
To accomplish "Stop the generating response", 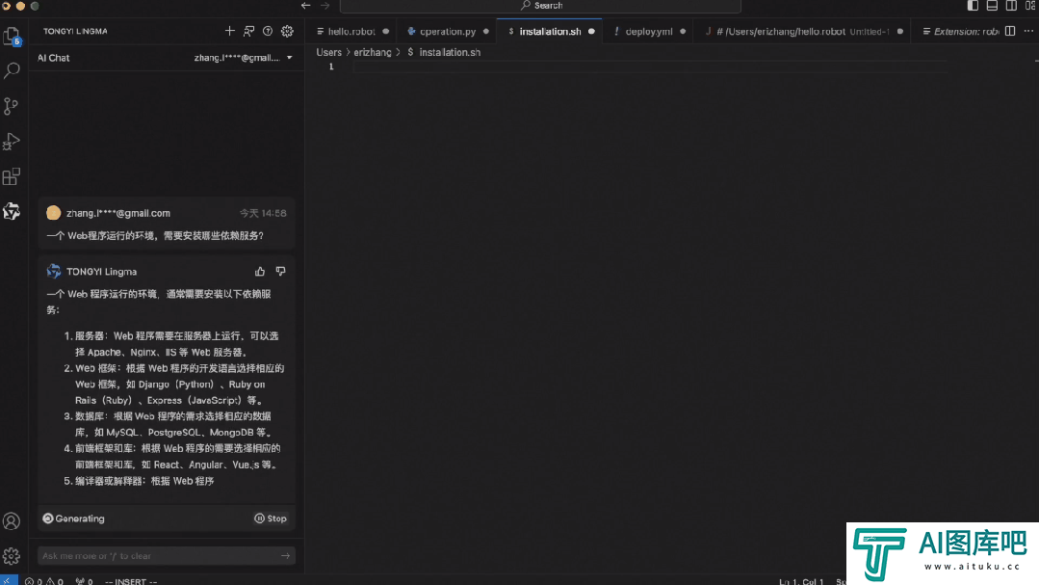I will coord(271,519).
